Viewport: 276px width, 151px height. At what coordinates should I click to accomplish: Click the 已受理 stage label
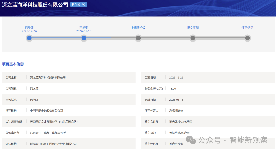29,28
